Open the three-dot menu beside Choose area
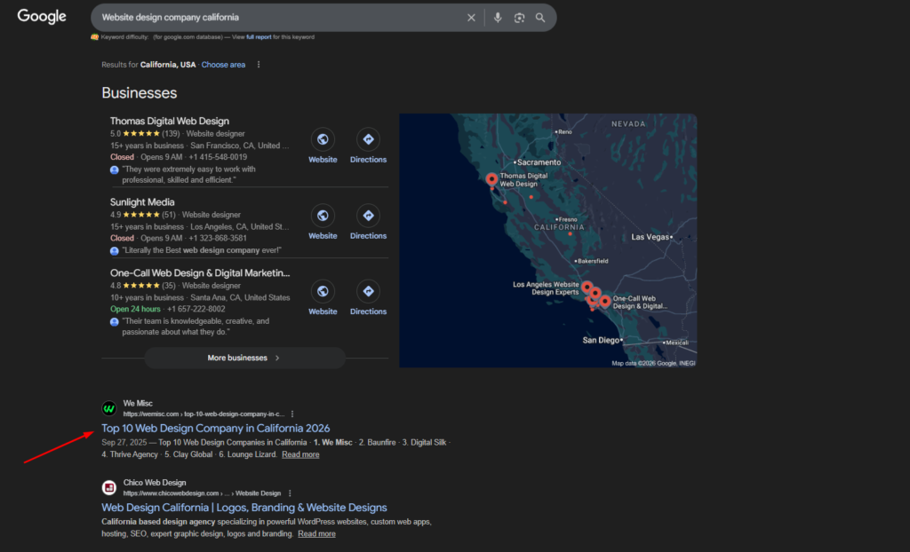The width and height of the screenshot is (910, 552). [258, 64]
